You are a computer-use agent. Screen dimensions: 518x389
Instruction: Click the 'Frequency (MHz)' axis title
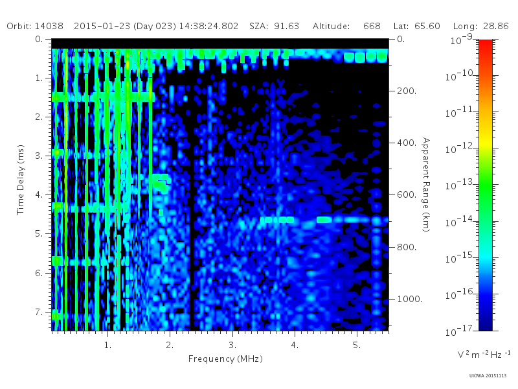point(225,359)
